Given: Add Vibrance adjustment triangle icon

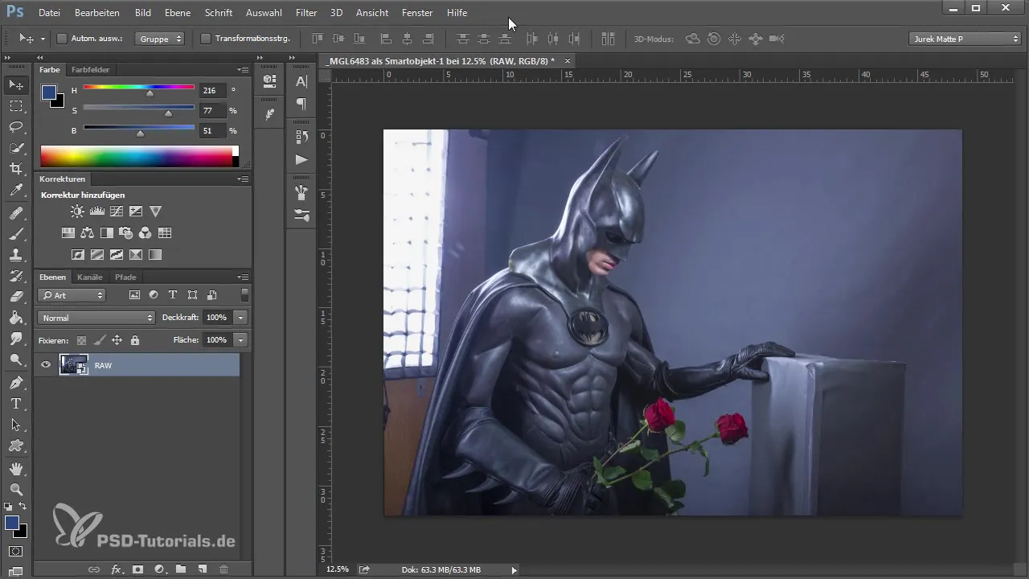Looking at the screenshot, I should [x=156, y=211].
